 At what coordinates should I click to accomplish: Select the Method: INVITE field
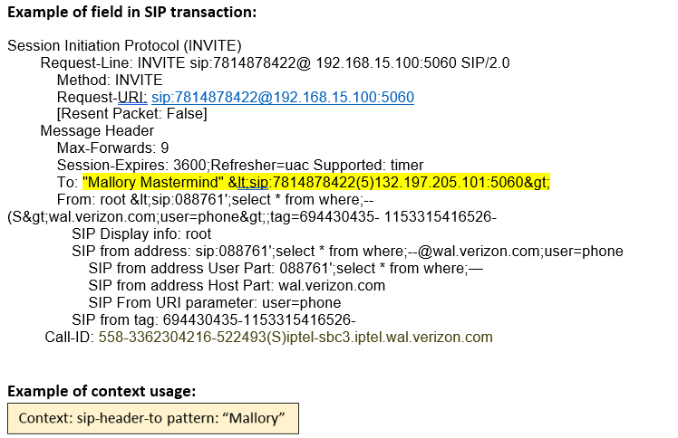click(110, 80)
